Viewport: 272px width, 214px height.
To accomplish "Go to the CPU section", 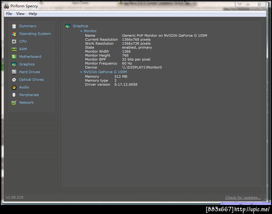I will coord(23,41).
